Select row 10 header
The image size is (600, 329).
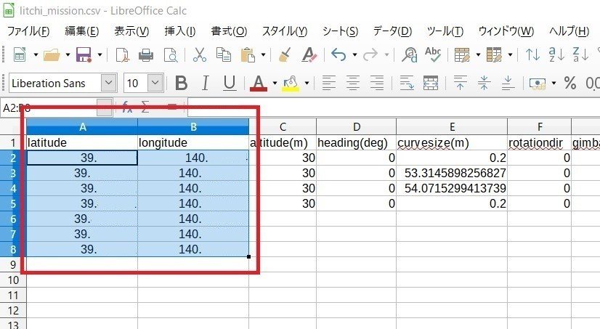[x=13, y=280]
